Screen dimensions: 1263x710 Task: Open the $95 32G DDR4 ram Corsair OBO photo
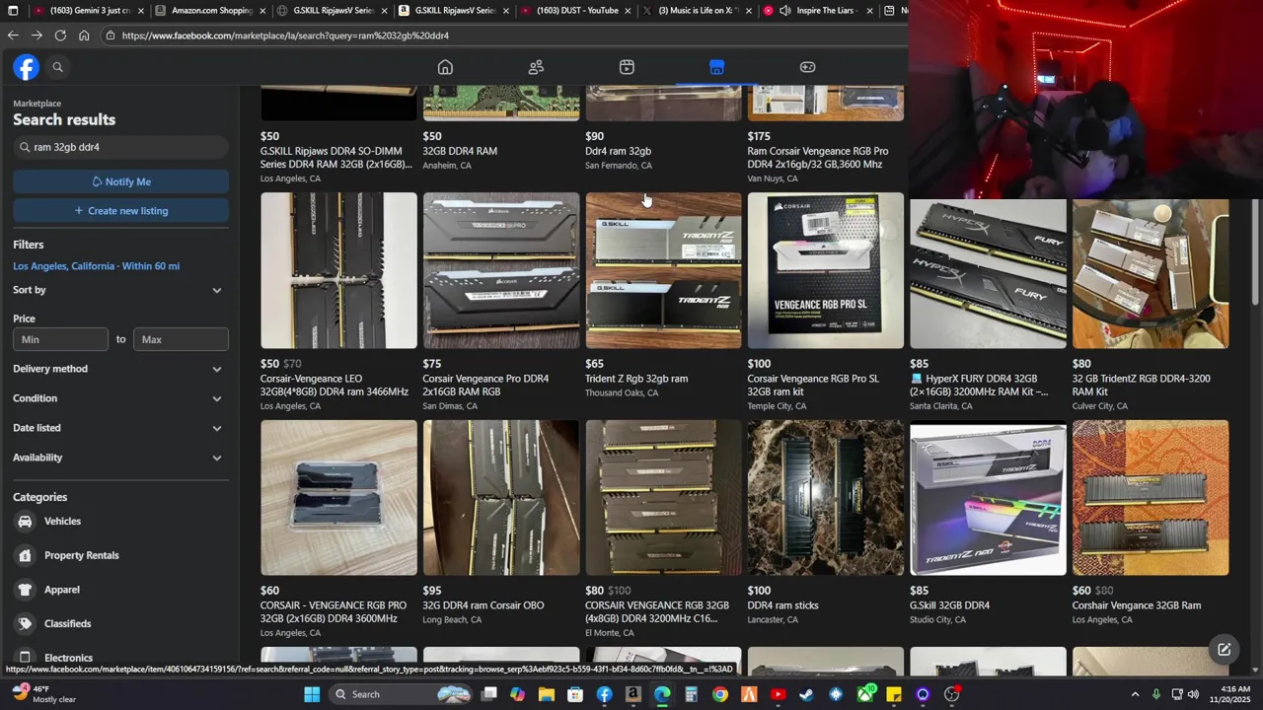click(x=501, y=498)
